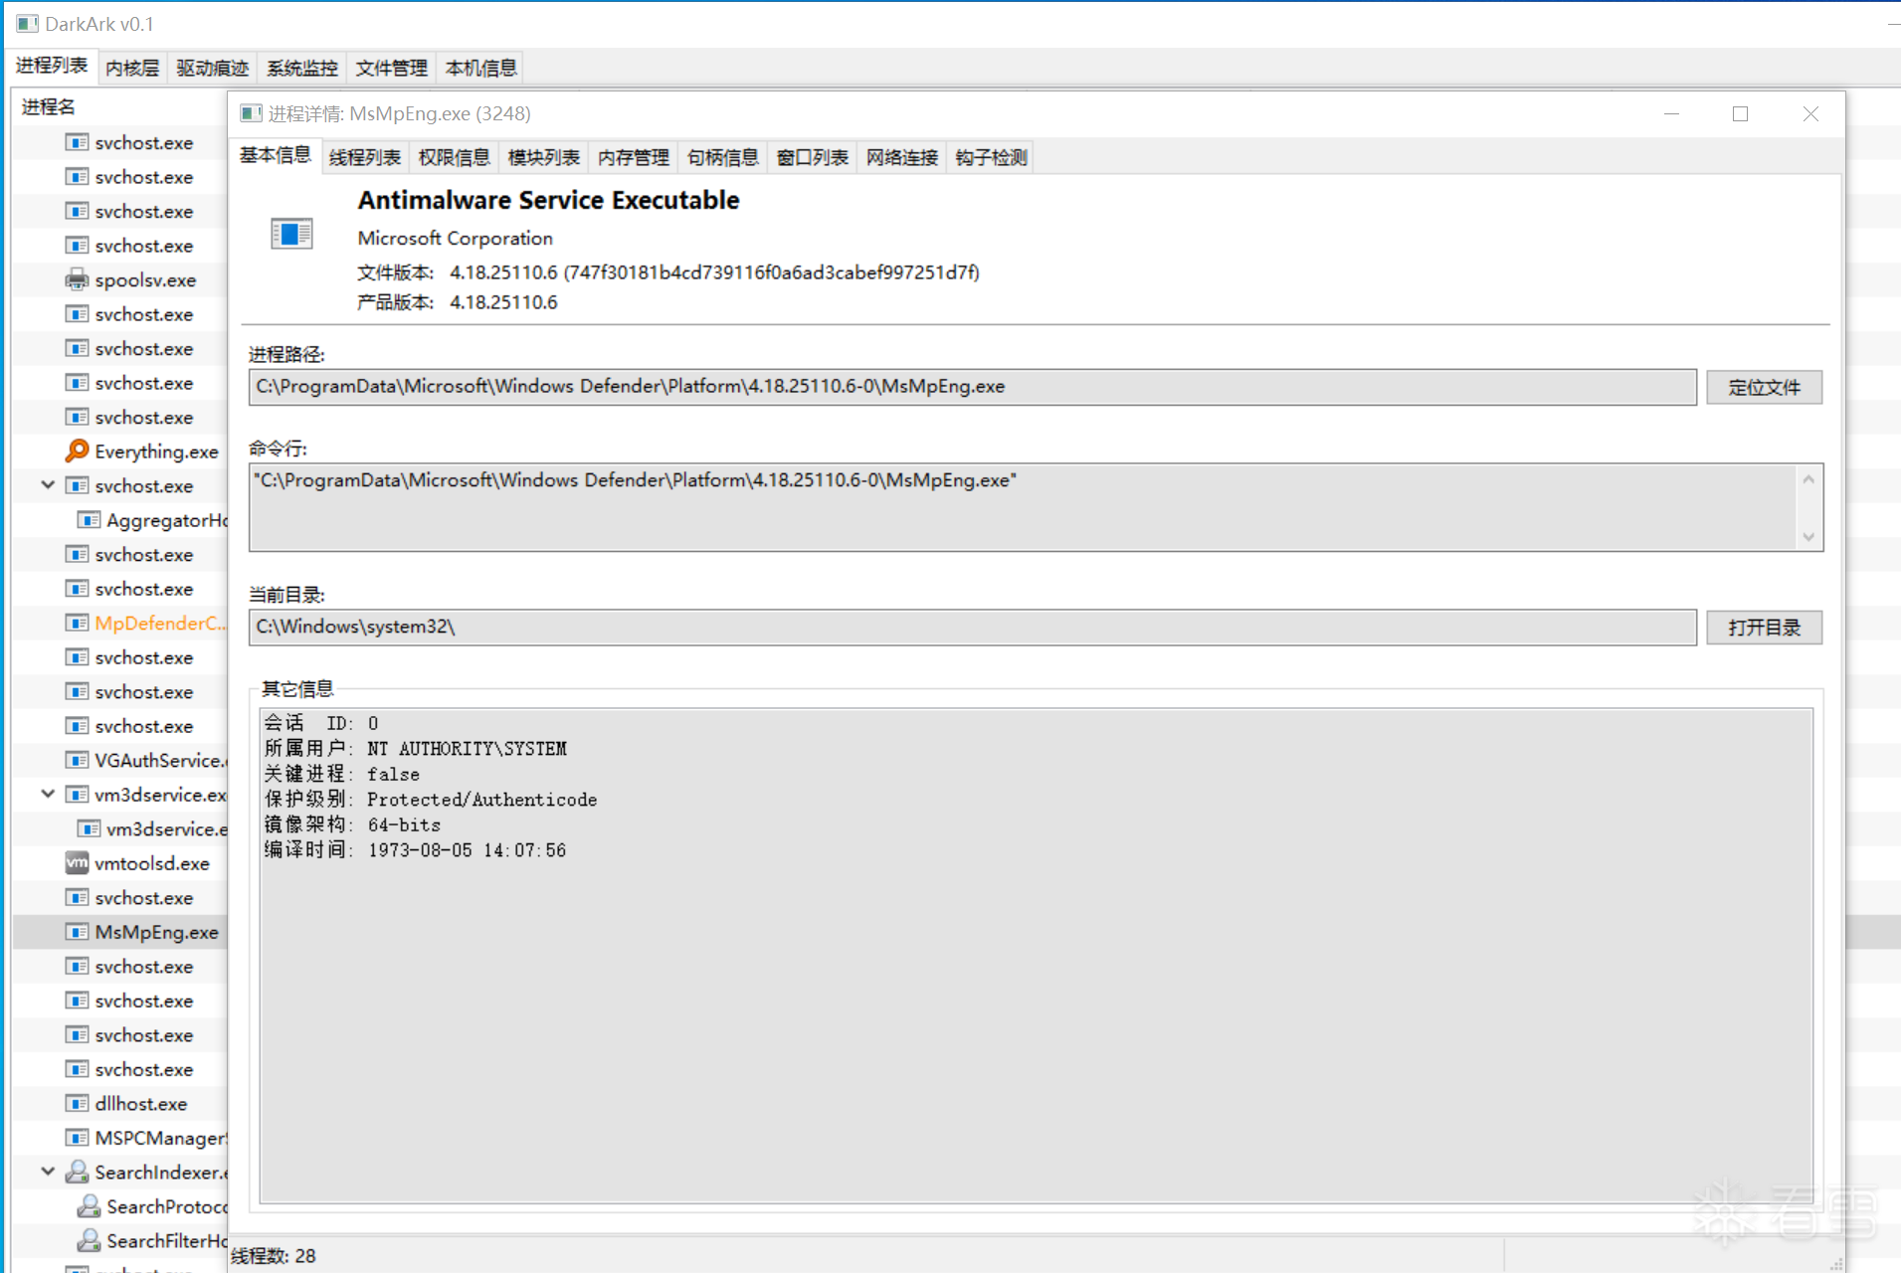Image resolution: width=1901 pixels, height=1273 pixels.
Task: Click the vmtoolsd.exe VMware icon
Action: coord(77,862)
